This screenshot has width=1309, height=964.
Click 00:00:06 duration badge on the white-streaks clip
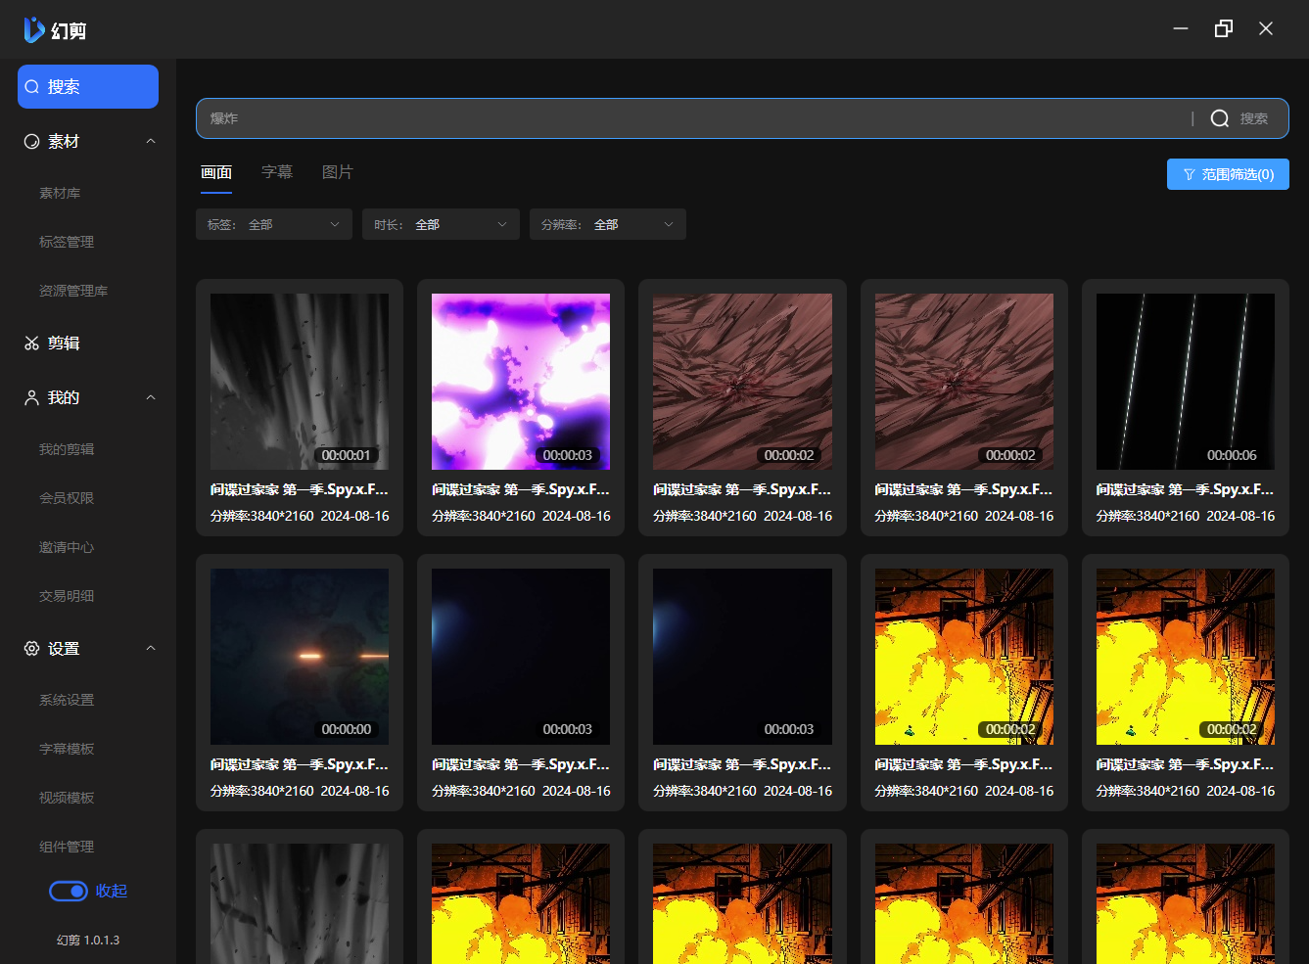pos(1232,455)
